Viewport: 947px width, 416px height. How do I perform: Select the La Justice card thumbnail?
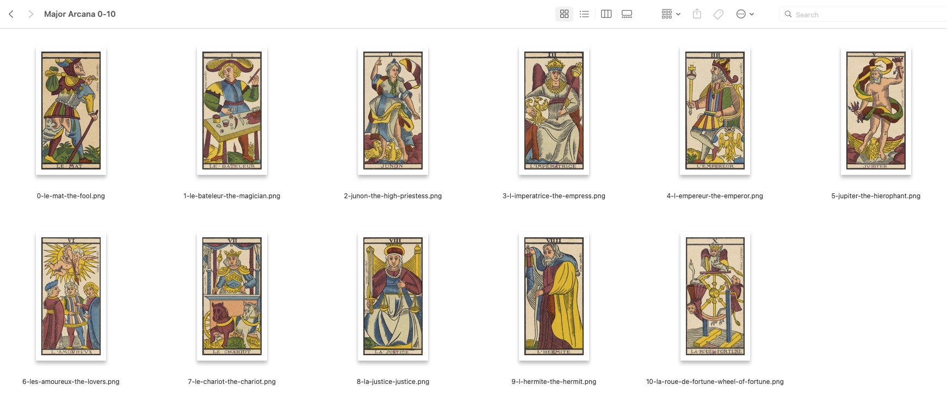393,297
